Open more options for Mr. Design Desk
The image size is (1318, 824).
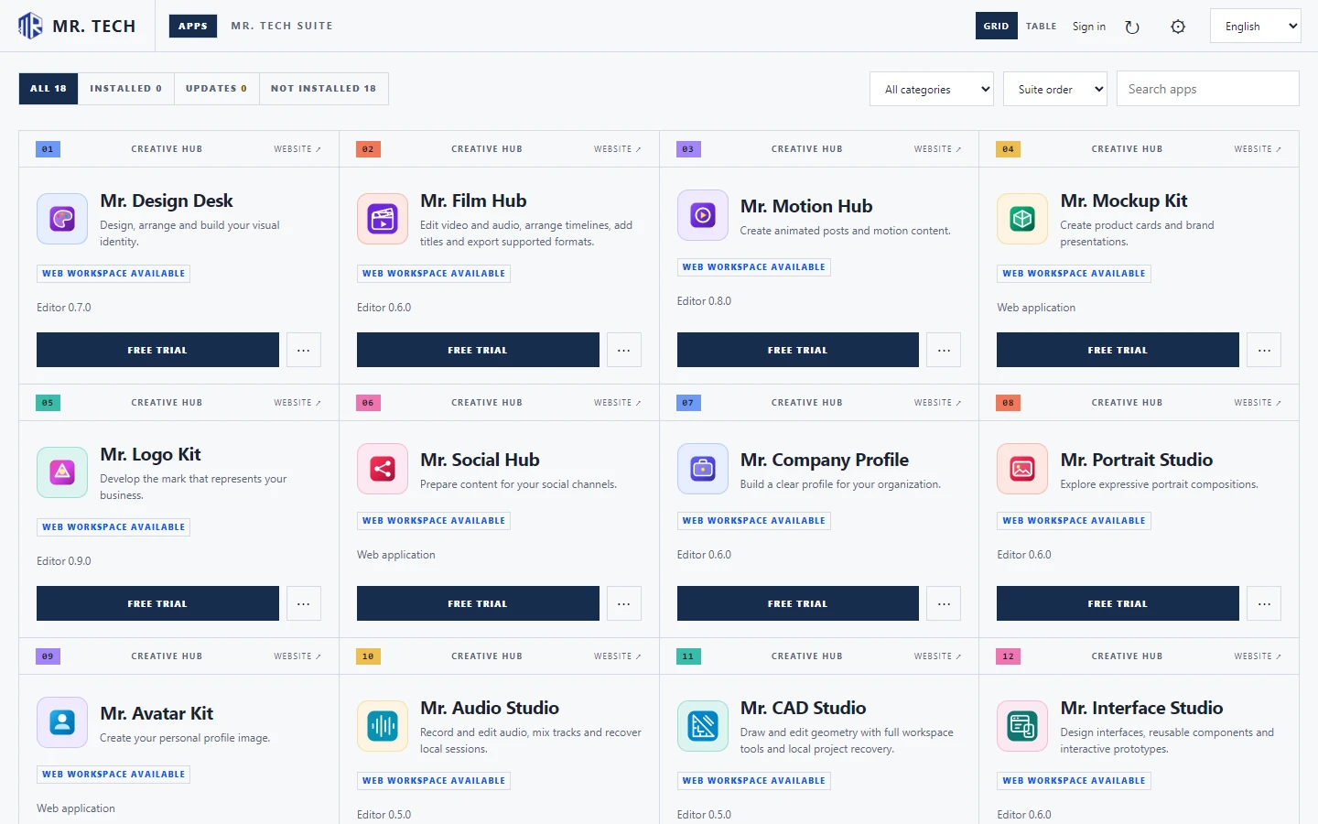click(304, 350)
